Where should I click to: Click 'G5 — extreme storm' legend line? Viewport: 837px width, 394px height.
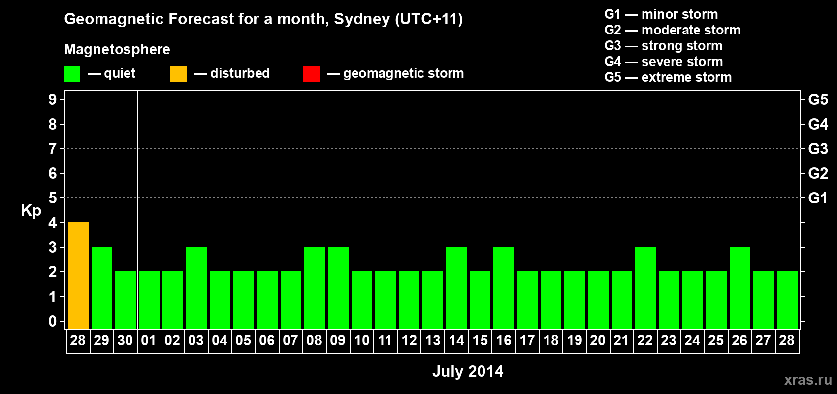tap(668, 77)
